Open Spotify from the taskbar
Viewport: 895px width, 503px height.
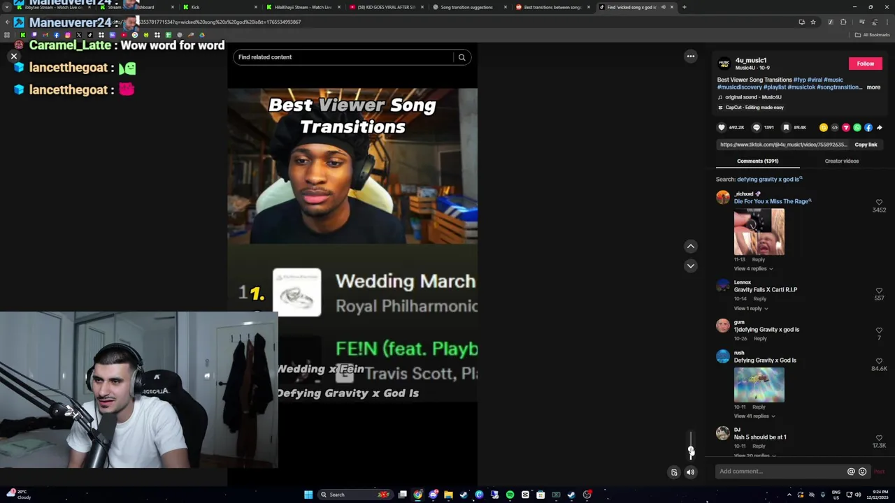[x=510, y=495]
